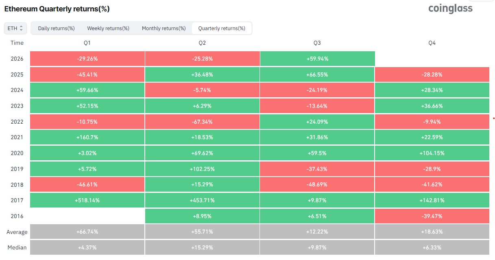Image resolution: width=495 pixels, height=260 pixels.
Task: Select the 2019 Q2 +102.25% cell
Action: pyautogui.click(x=202, y=169)
